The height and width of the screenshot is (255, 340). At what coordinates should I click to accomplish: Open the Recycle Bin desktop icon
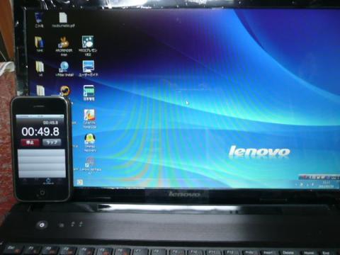click(x=39, y=20)
